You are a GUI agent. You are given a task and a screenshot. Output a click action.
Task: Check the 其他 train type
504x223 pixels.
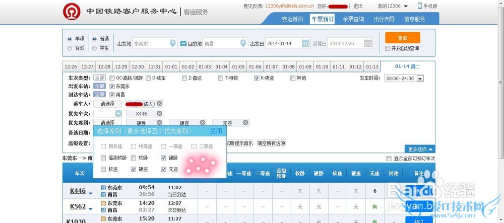pyautogui.click(x=292, y=78)
